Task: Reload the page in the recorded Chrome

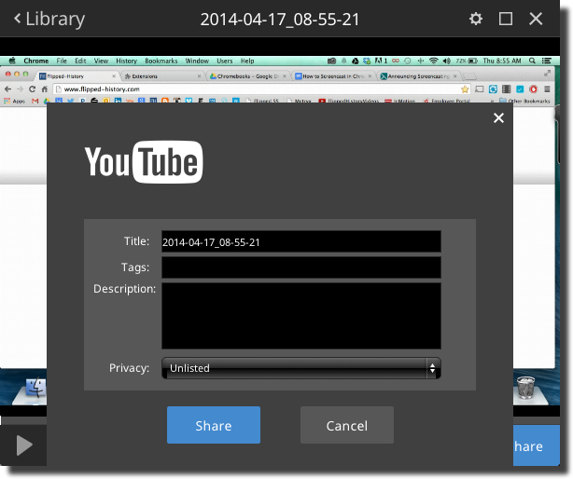Action: [32, 89]
